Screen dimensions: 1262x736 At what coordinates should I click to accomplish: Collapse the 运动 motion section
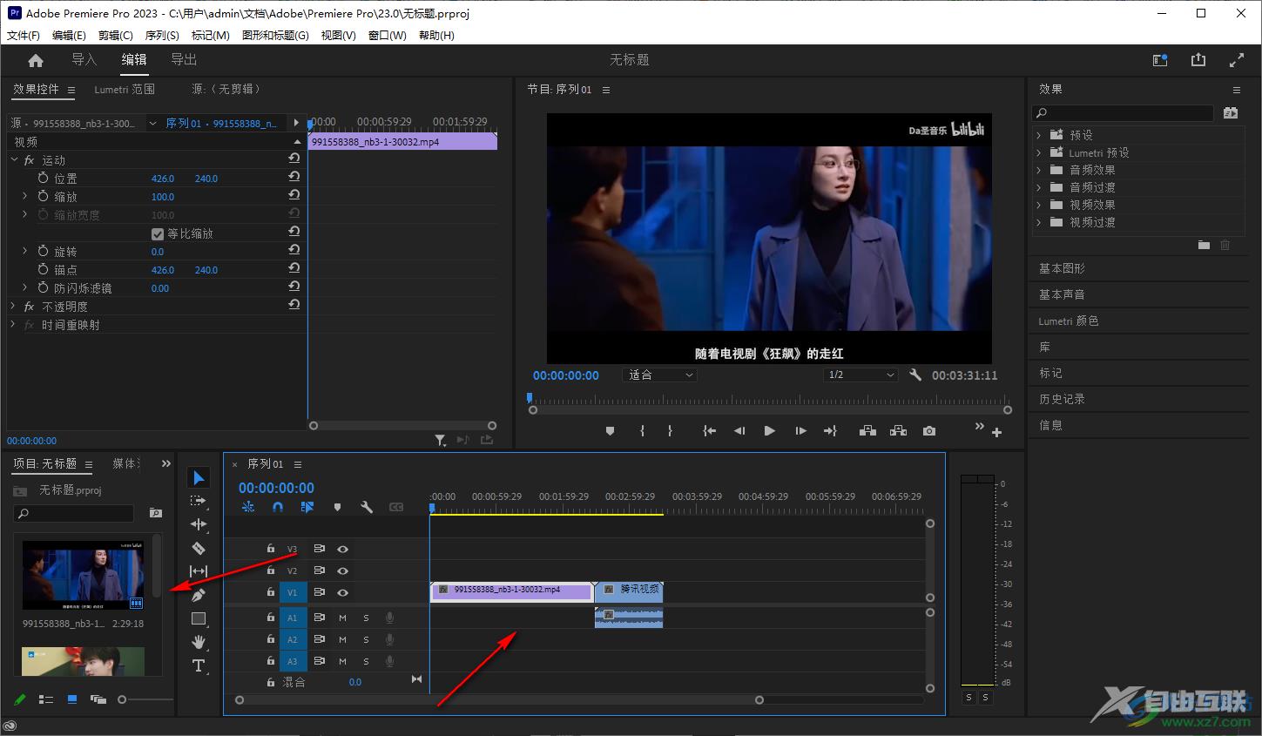click(14, 160)
